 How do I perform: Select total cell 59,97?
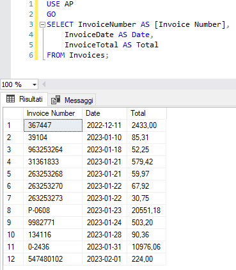tap(146, 174)
